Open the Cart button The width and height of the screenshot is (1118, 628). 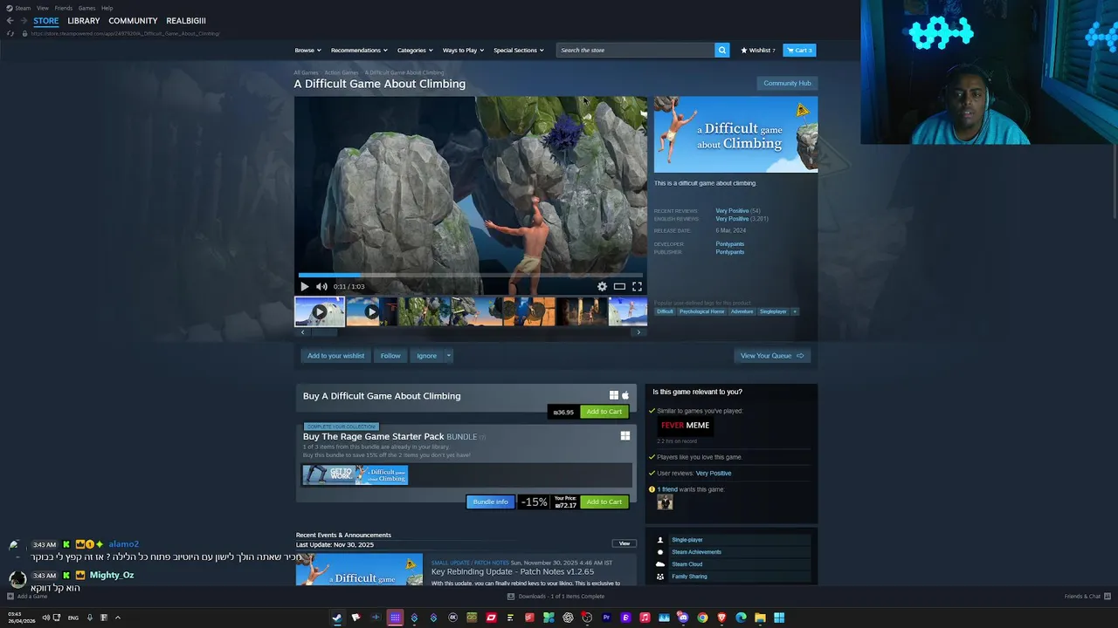click(799, 50)
